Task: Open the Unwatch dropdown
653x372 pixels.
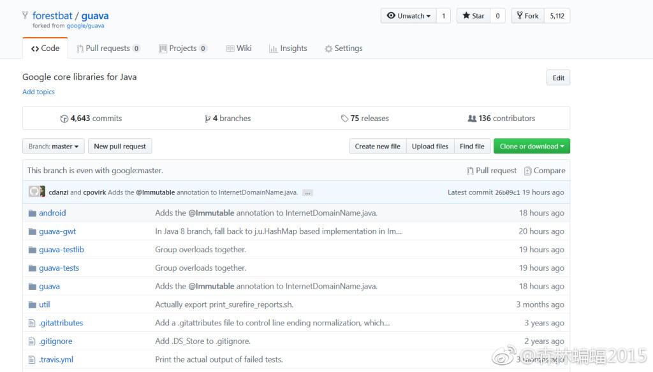Action: pyautogui.click(x=409, y=16)
